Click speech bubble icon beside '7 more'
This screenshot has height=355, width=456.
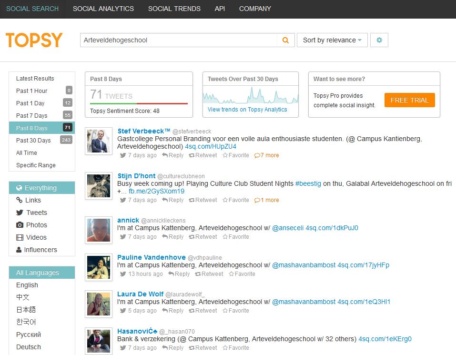[x=257, y=155]
